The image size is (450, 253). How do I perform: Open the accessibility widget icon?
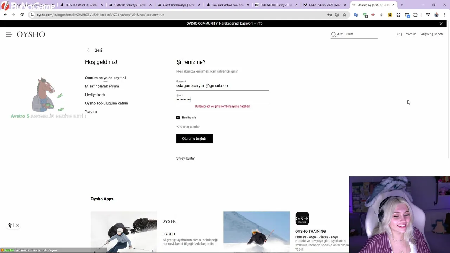(10, 226)
